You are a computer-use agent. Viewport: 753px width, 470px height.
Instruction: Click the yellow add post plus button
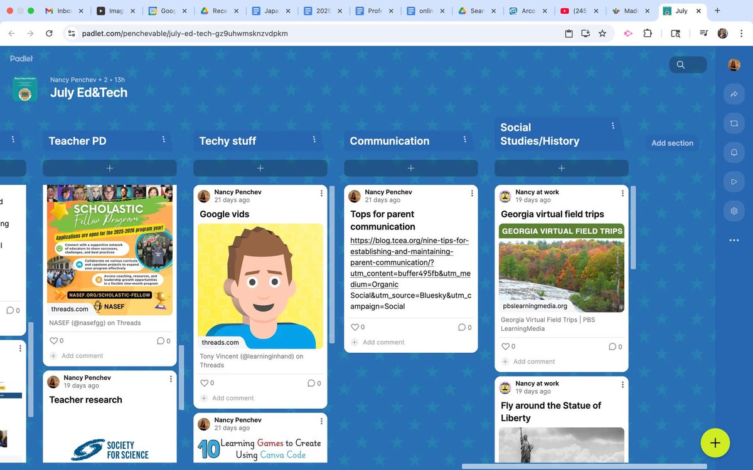[x=715, y=442]
